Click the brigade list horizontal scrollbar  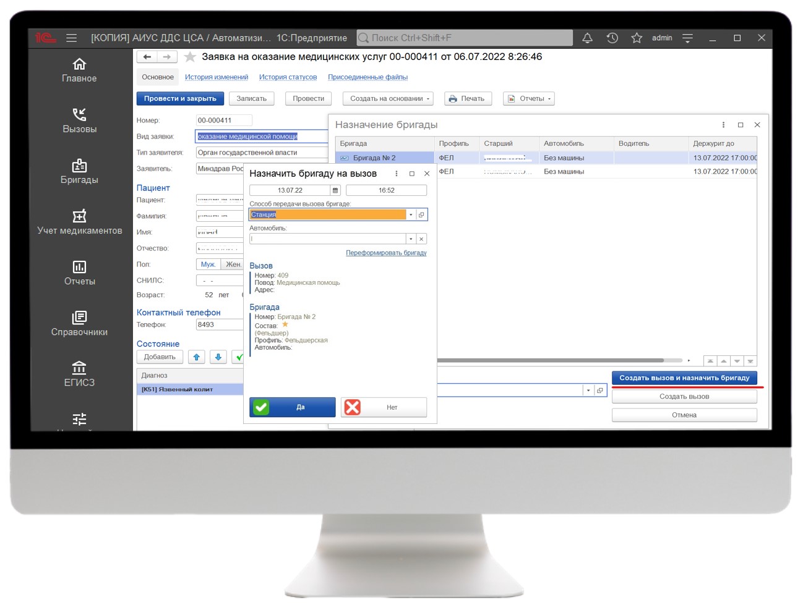coord(551,360)
